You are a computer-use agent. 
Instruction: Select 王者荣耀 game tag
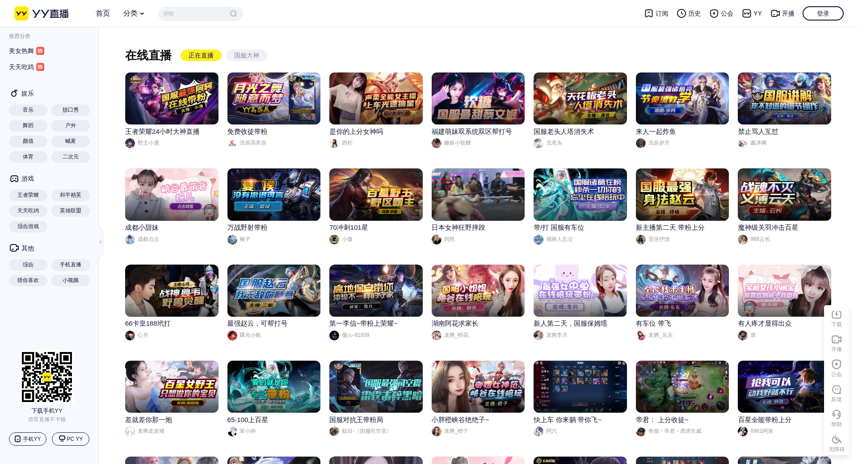coord(28,195)
